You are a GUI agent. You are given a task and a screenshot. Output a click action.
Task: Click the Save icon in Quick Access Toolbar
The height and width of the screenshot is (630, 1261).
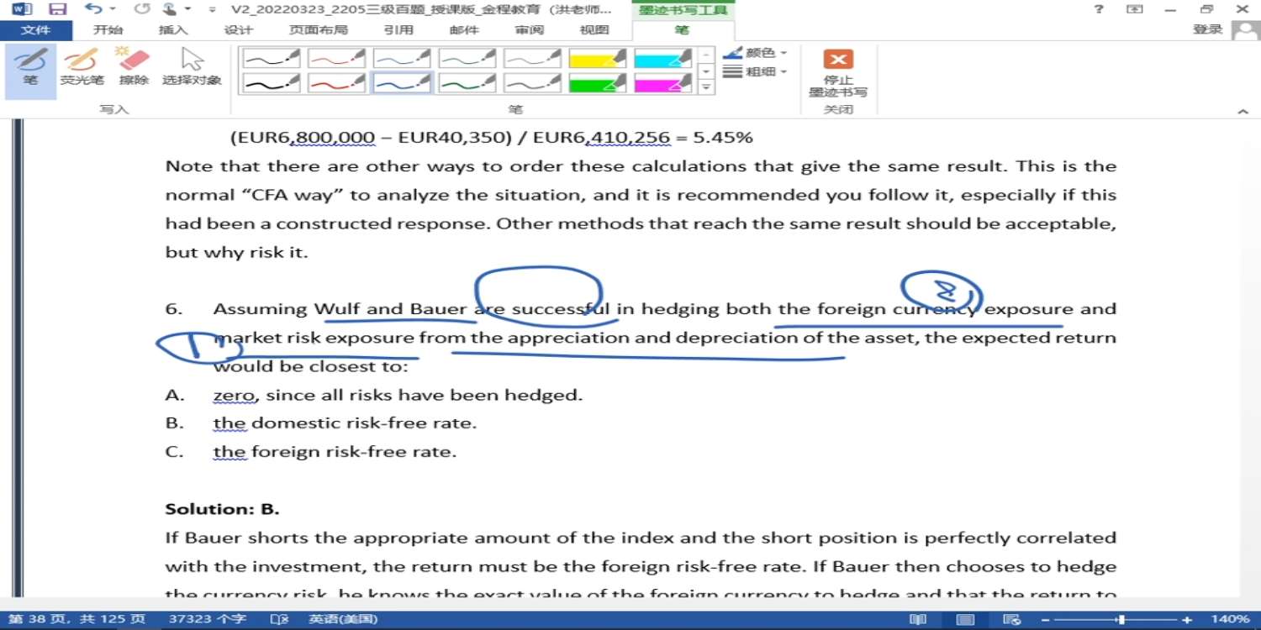click(58, 9)
